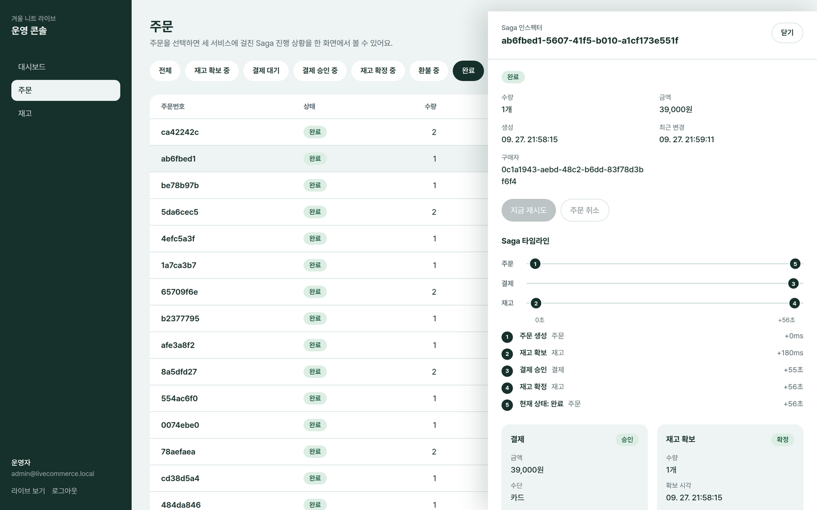The height and width of the screenshot is (510, 817).
Task: Open order row 78aefaea
Action: [x=319, y=451]
